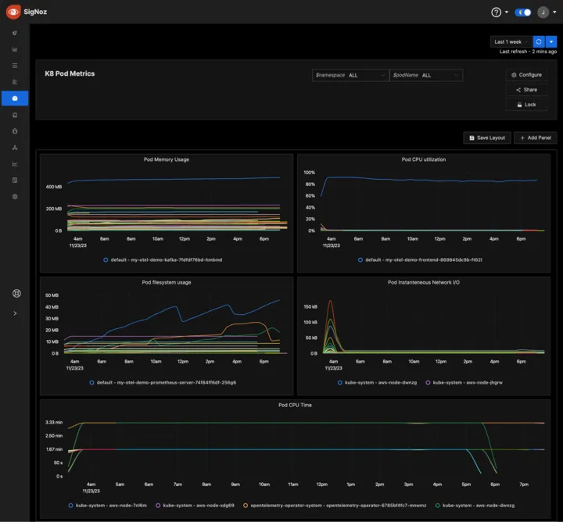Click 400 MB axis label in Pod Memory Usage

point(54,187)
